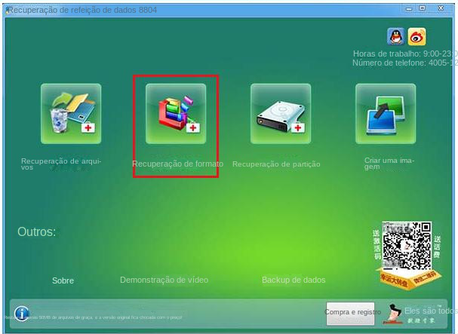The width and height of the screenshot is (458, 334).
Task: Open the file recovery recycle bin icon
Action: pos(71,114)
